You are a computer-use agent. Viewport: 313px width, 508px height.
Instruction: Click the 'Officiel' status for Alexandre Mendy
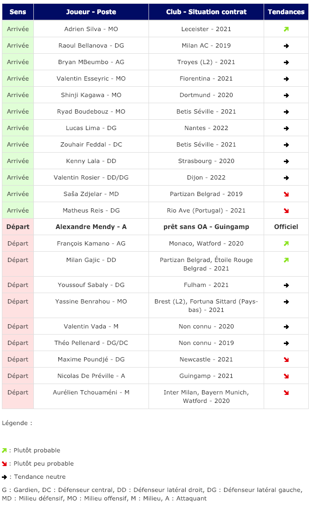[286, 227]
